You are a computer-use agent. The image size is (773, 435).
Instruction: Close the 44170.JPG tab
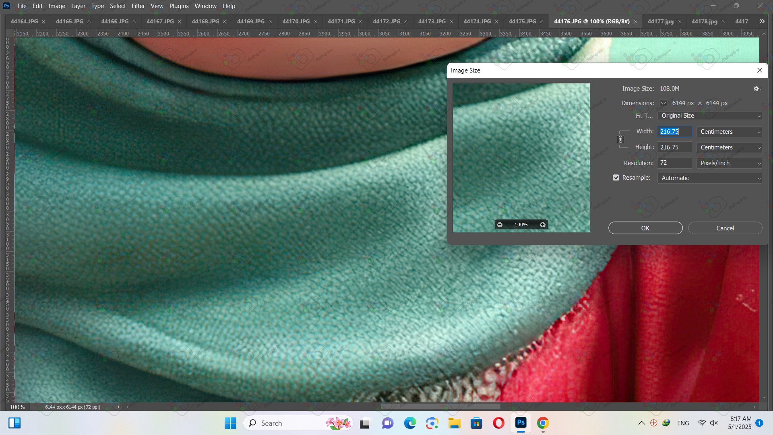[x=315, y=21]
